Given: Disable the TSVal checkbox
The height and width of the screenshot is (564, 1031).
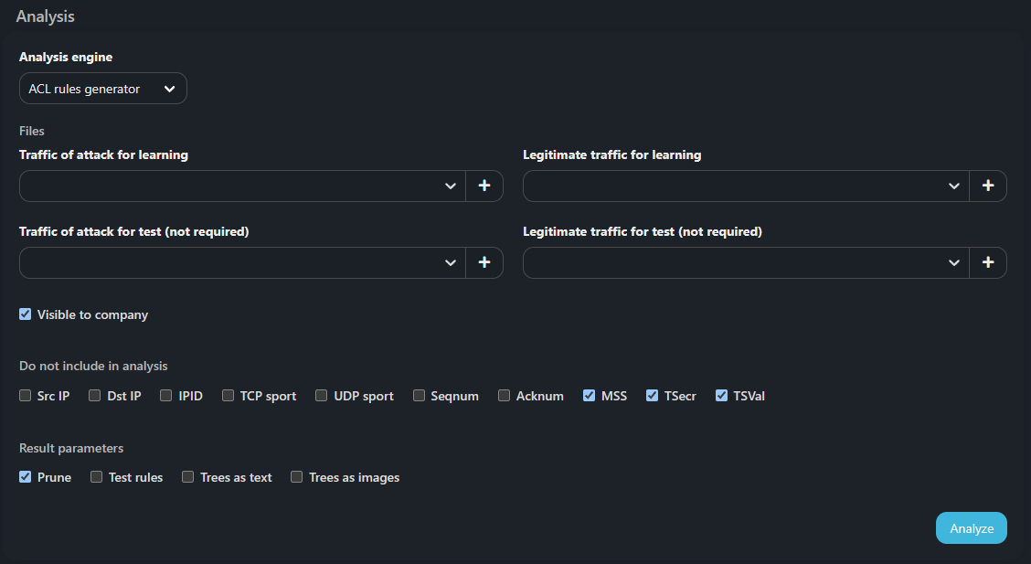Looking at the screenshot, I should click(x=722, y=396).
